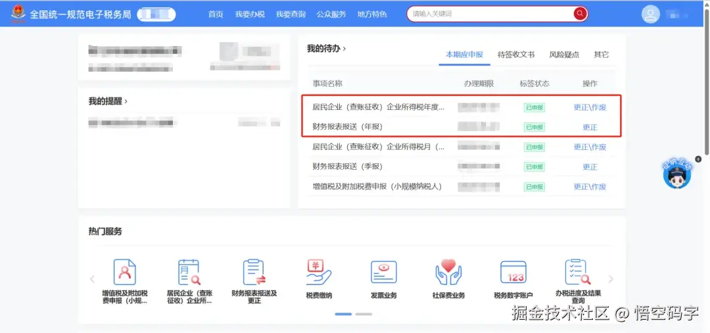The image size is (710, 333).
Task: Open 我要查询 menu
Action: 291,14
